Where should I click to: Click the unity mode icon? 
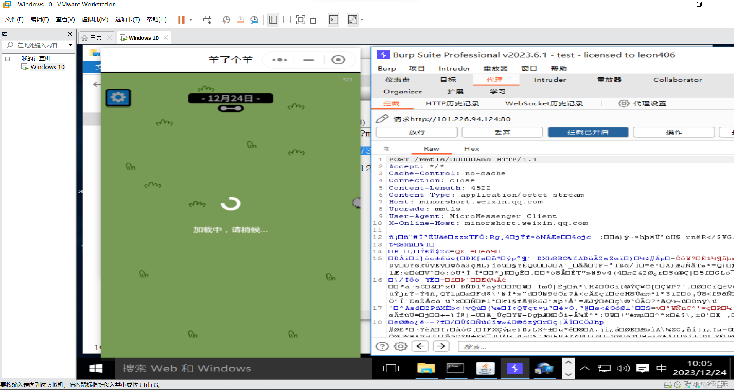pyautogui.click(x=315, y=19)
